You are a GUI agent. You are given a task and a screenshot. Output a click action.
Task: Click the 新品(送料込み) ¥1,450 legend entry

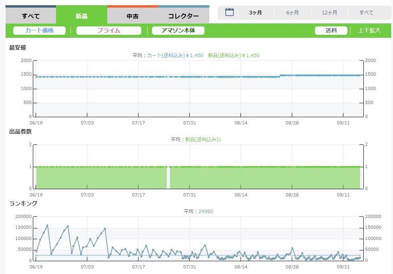pyautogui.click(x=234, y=56)
